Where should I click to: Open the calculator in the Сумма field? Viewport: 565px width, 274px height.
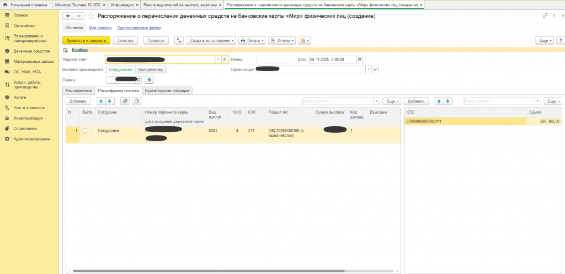click(x=139, y=79)
